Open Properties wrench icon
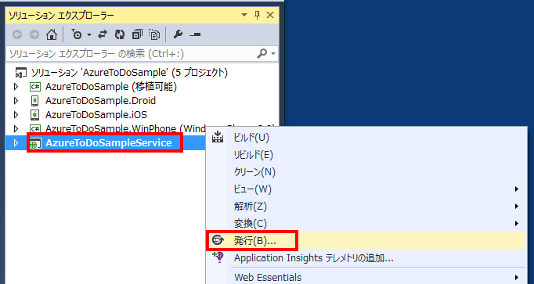This screenshot has width=534, height=284. tap(178, 34)
